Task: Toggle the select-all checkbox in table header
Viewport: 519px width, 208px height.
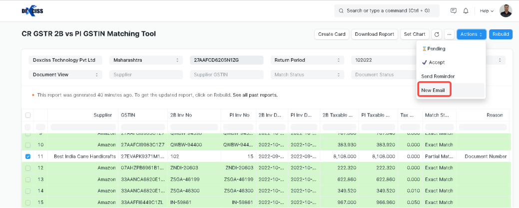Action: click(x=28, y=115)
